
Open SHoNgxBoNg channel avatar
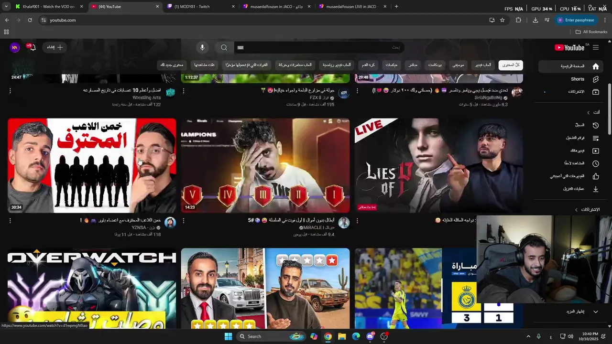click(517, 93)
